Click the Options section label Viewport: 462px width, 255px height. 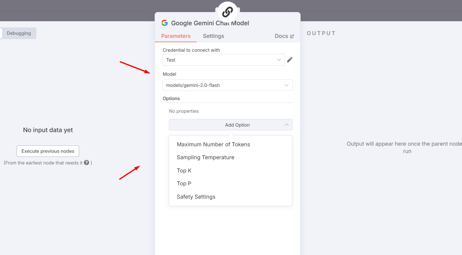[171, 99]
